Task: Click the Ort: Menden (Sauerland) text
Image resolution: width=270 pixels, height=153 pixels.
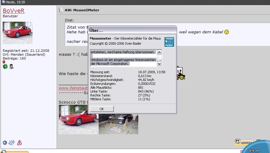Action: (24, 54)
